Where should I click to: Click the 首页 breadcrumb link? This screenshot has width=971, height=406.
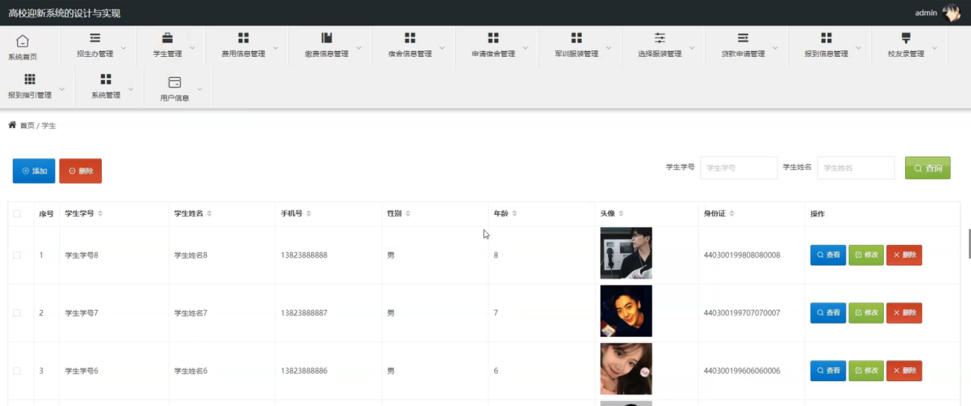click(x=27, y=126)
